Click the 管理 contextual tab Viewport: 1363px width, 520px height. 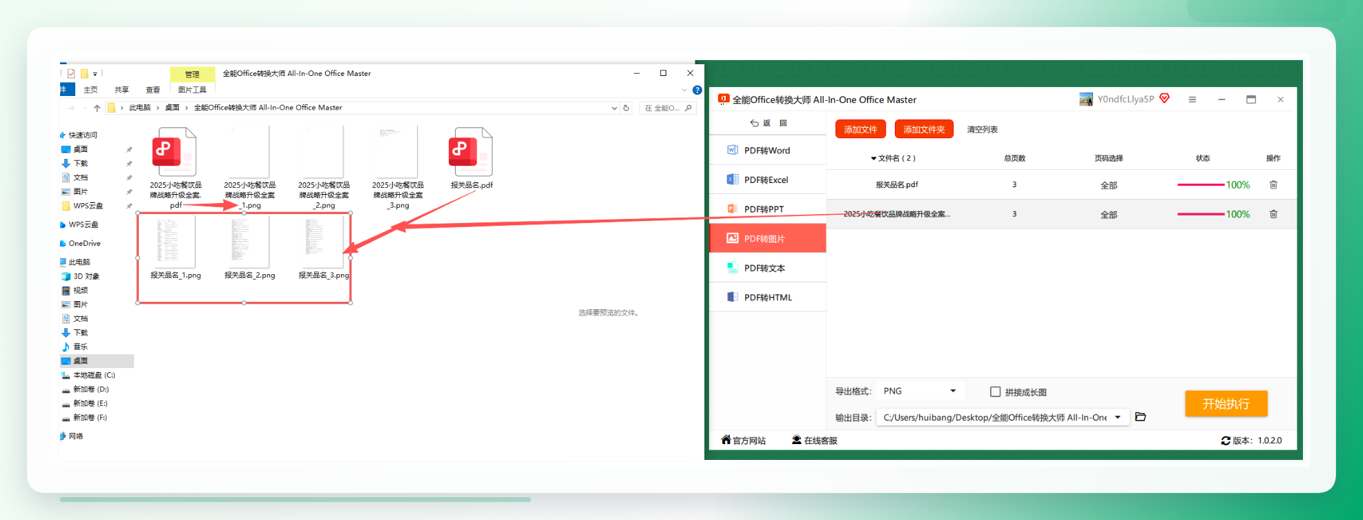tap(192, 74)
